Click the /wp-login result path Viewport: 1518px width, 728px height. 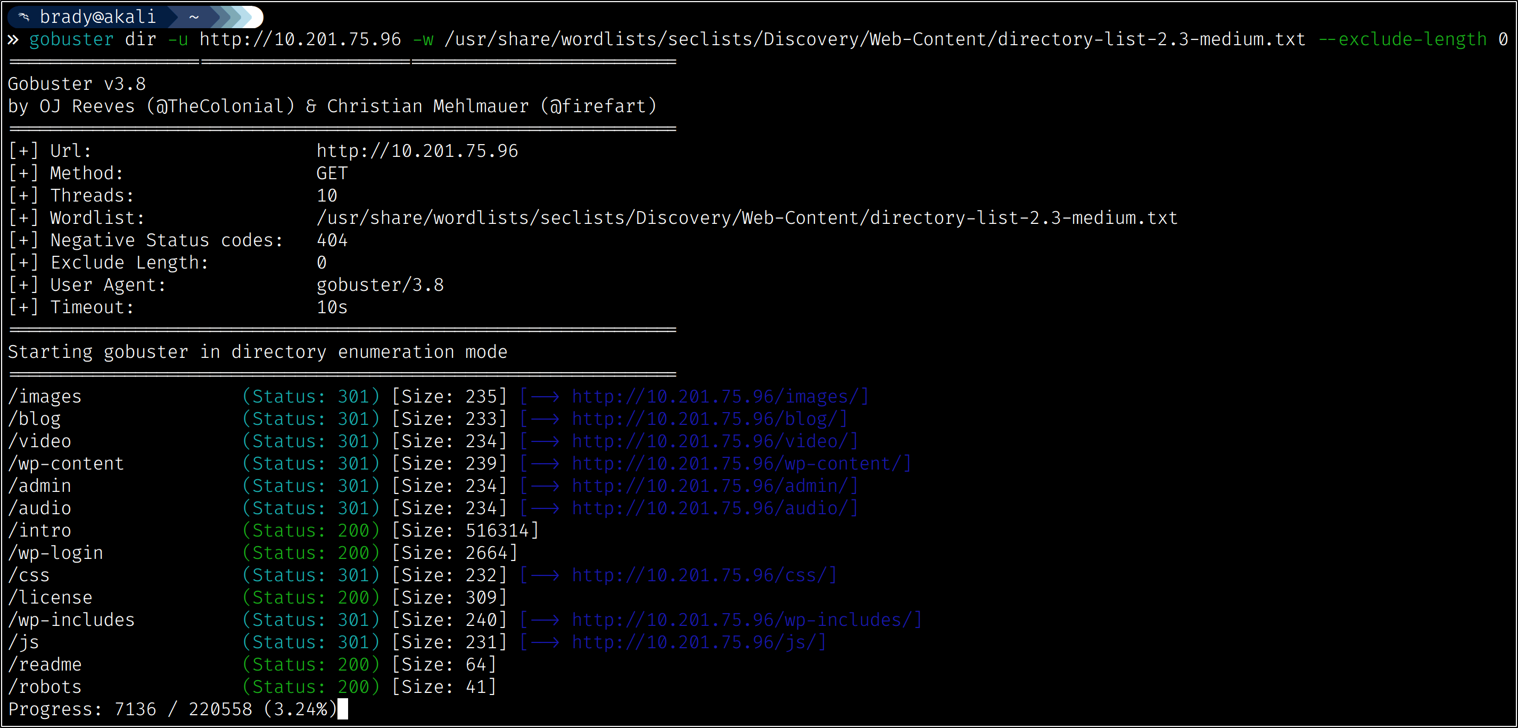55,553
